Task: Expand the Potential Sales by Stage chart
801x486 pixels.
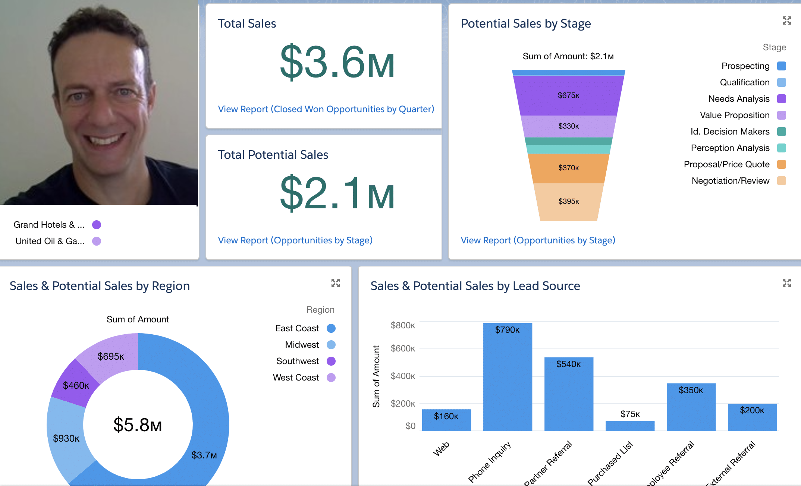Action: pos(786,20)
